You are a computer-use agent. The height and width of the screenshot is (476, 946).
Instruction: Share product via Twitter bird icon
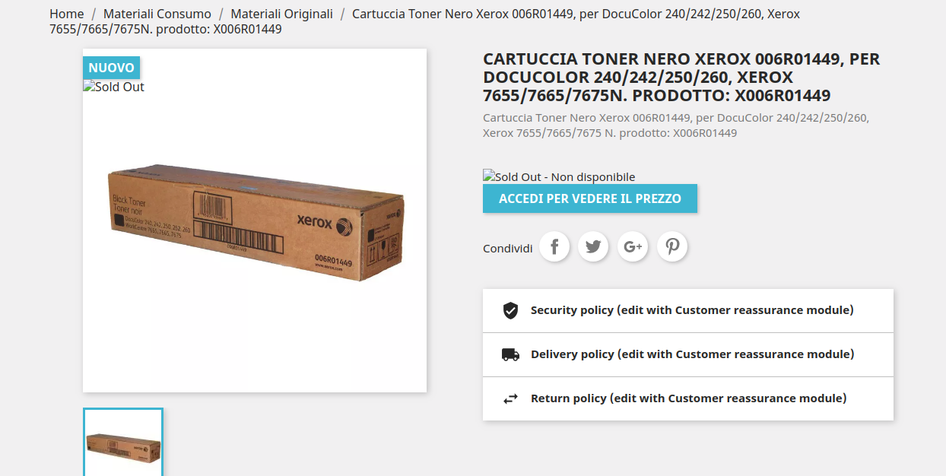point(593,246)
